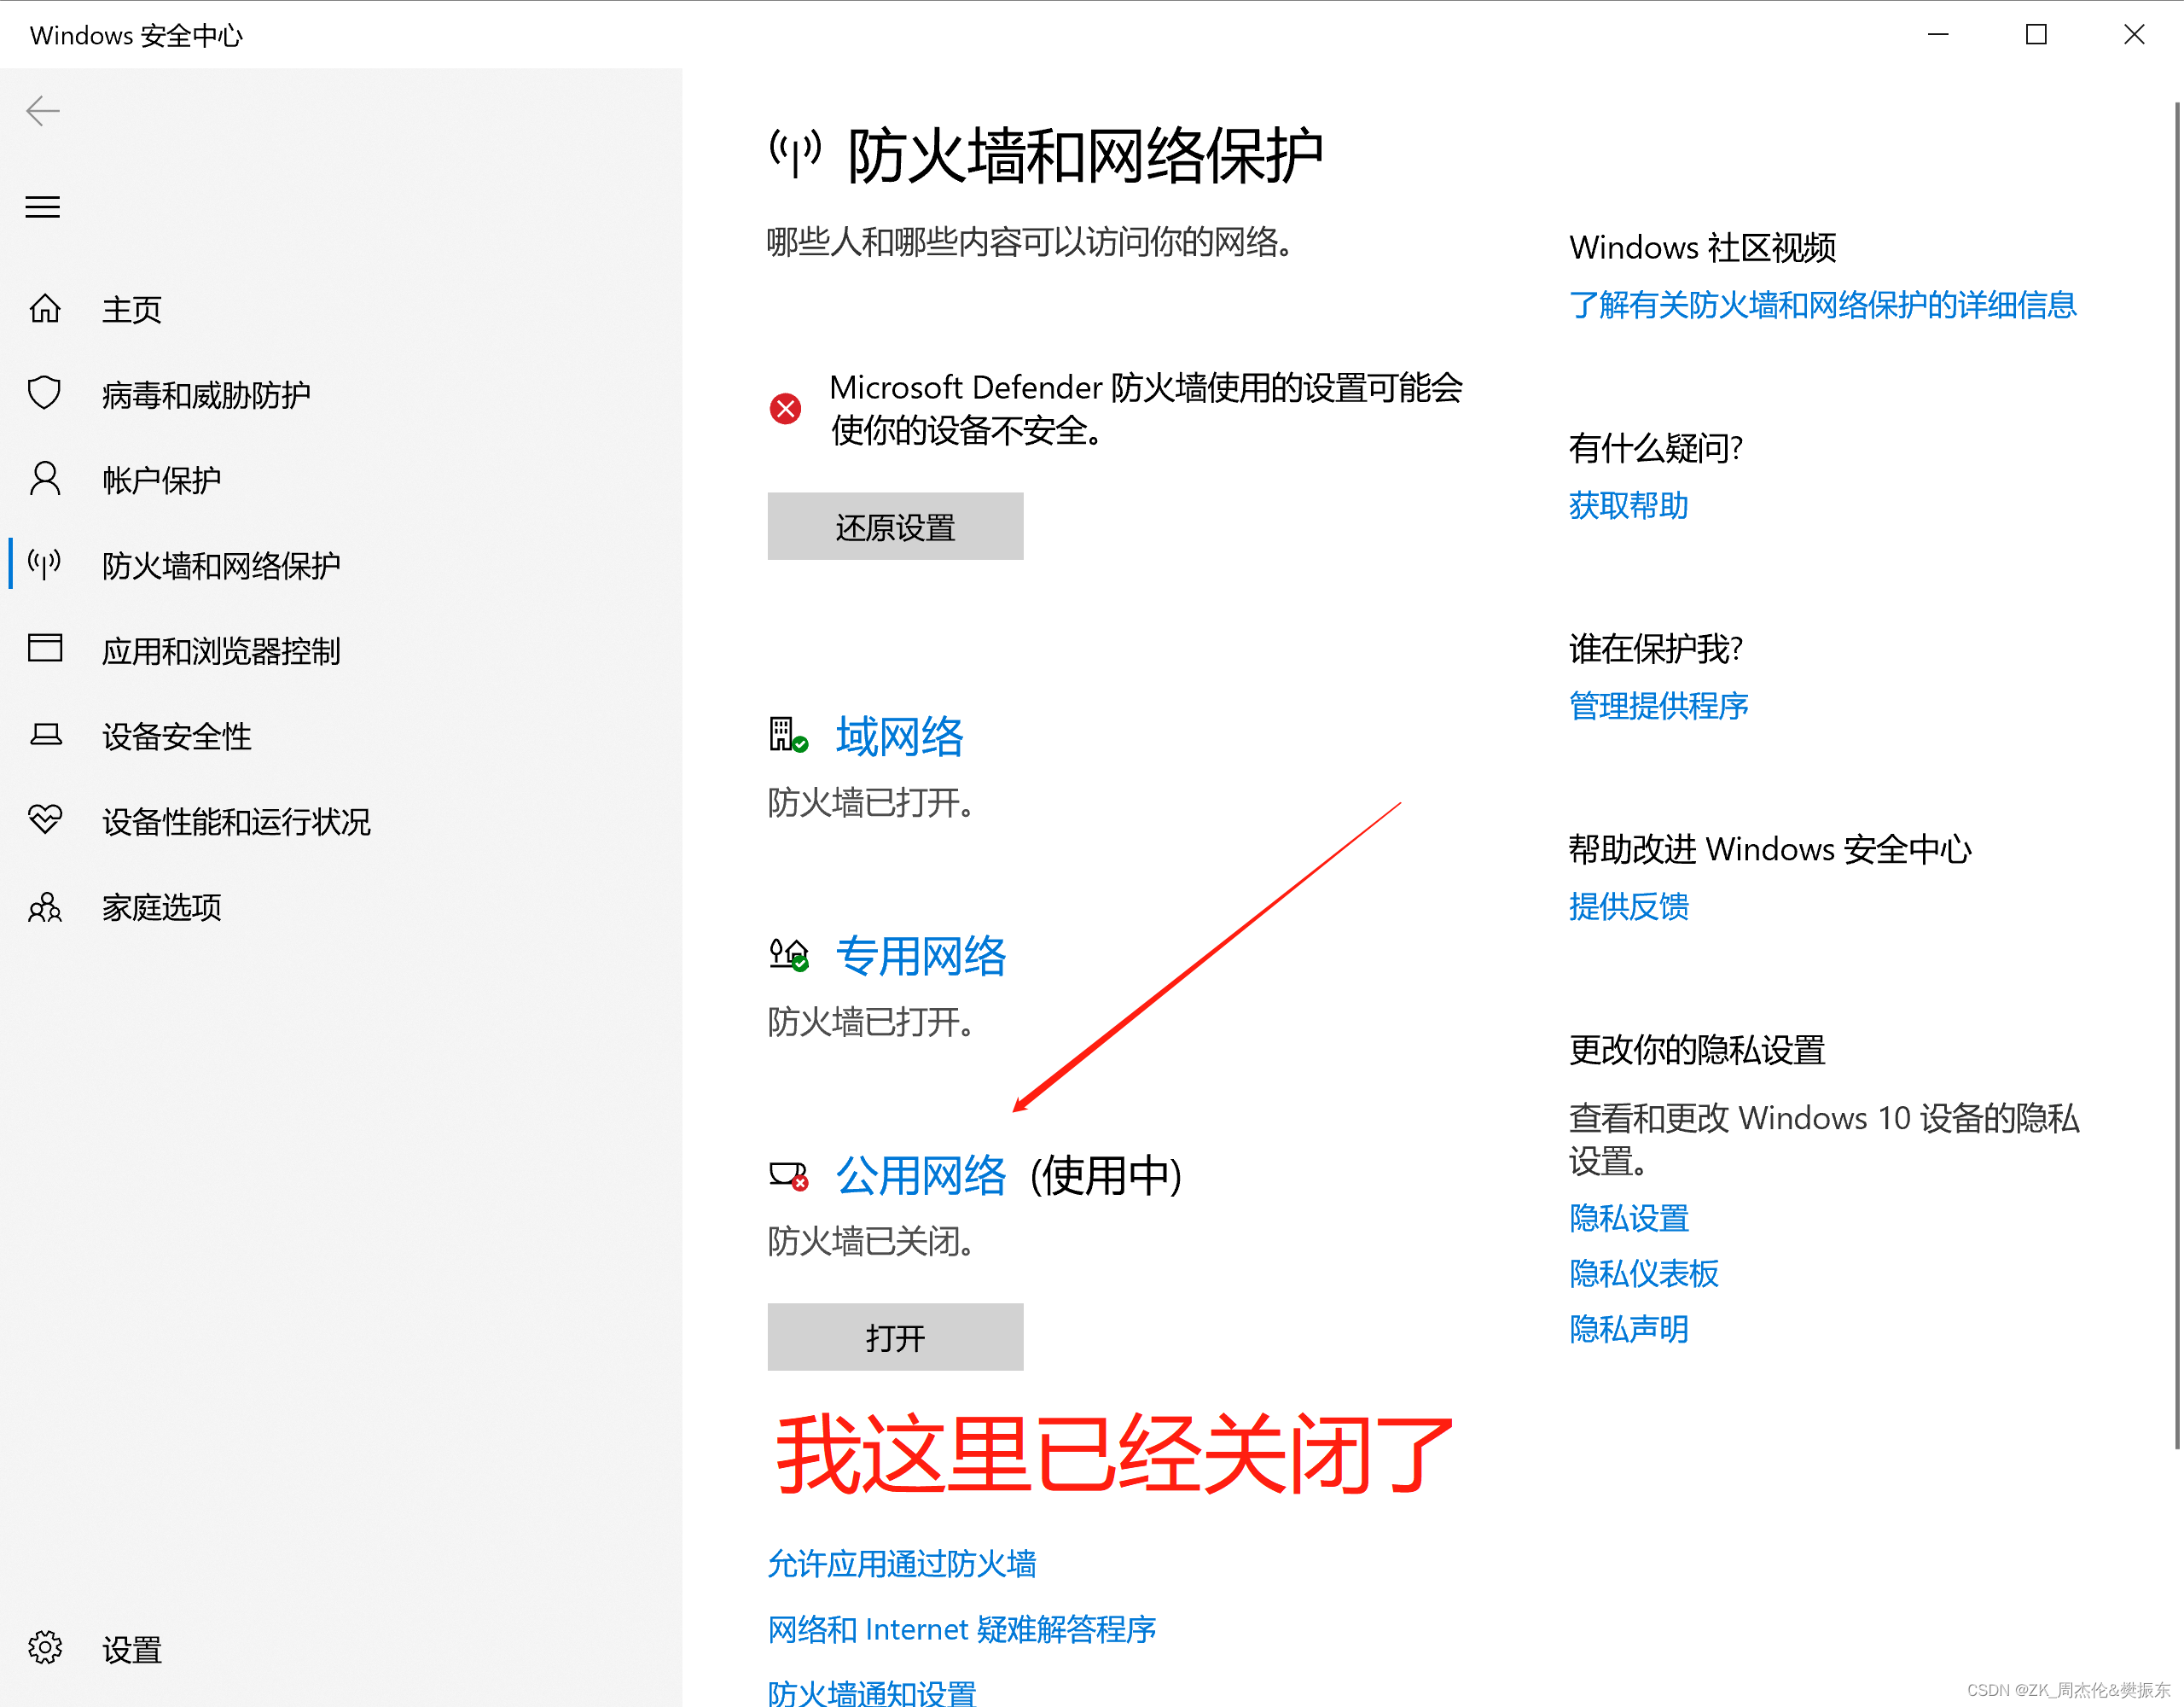The image size is (2184, 1707).
Task: Select 帐户保护 from the sidebar
Action: click(161, 481)
